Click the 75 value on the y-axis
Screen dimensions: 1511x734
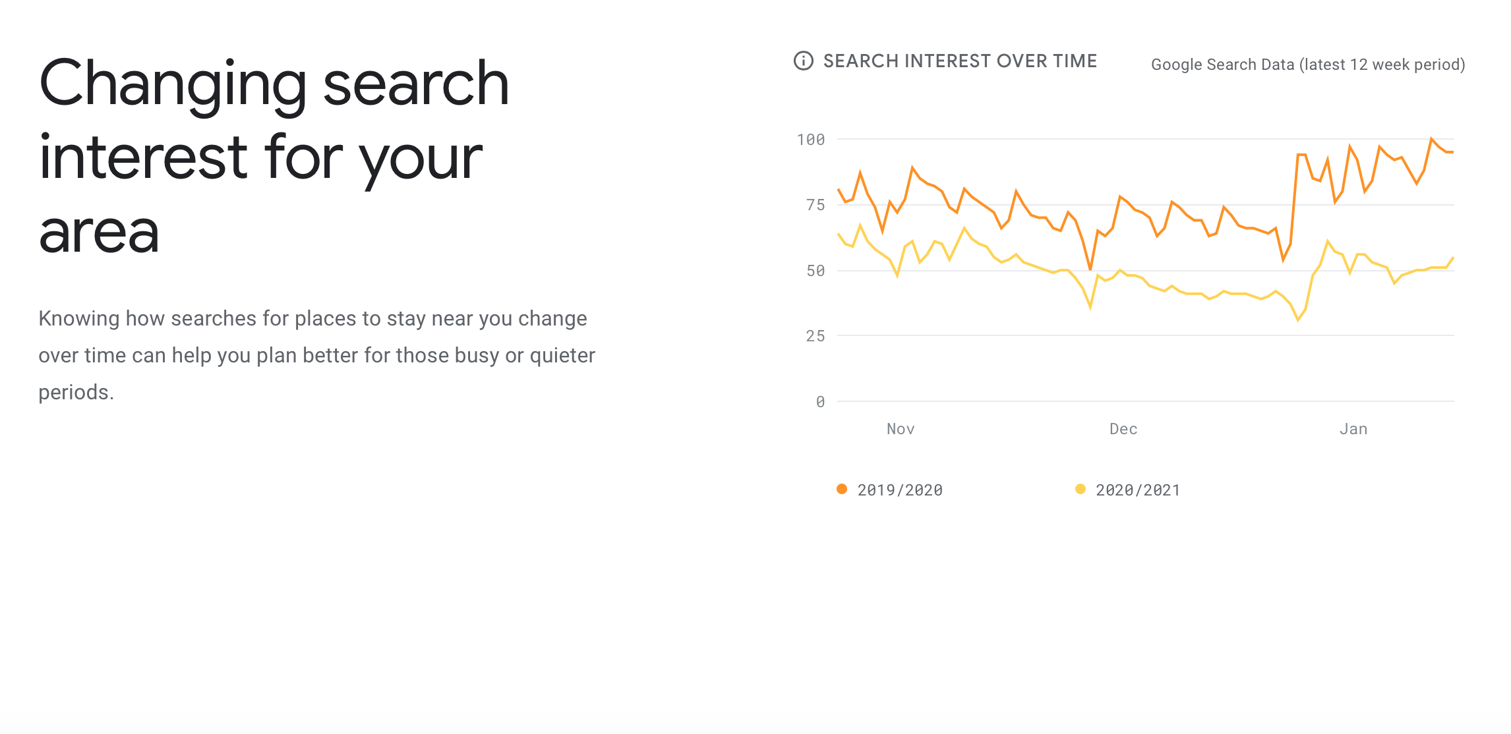pos(815,205)
